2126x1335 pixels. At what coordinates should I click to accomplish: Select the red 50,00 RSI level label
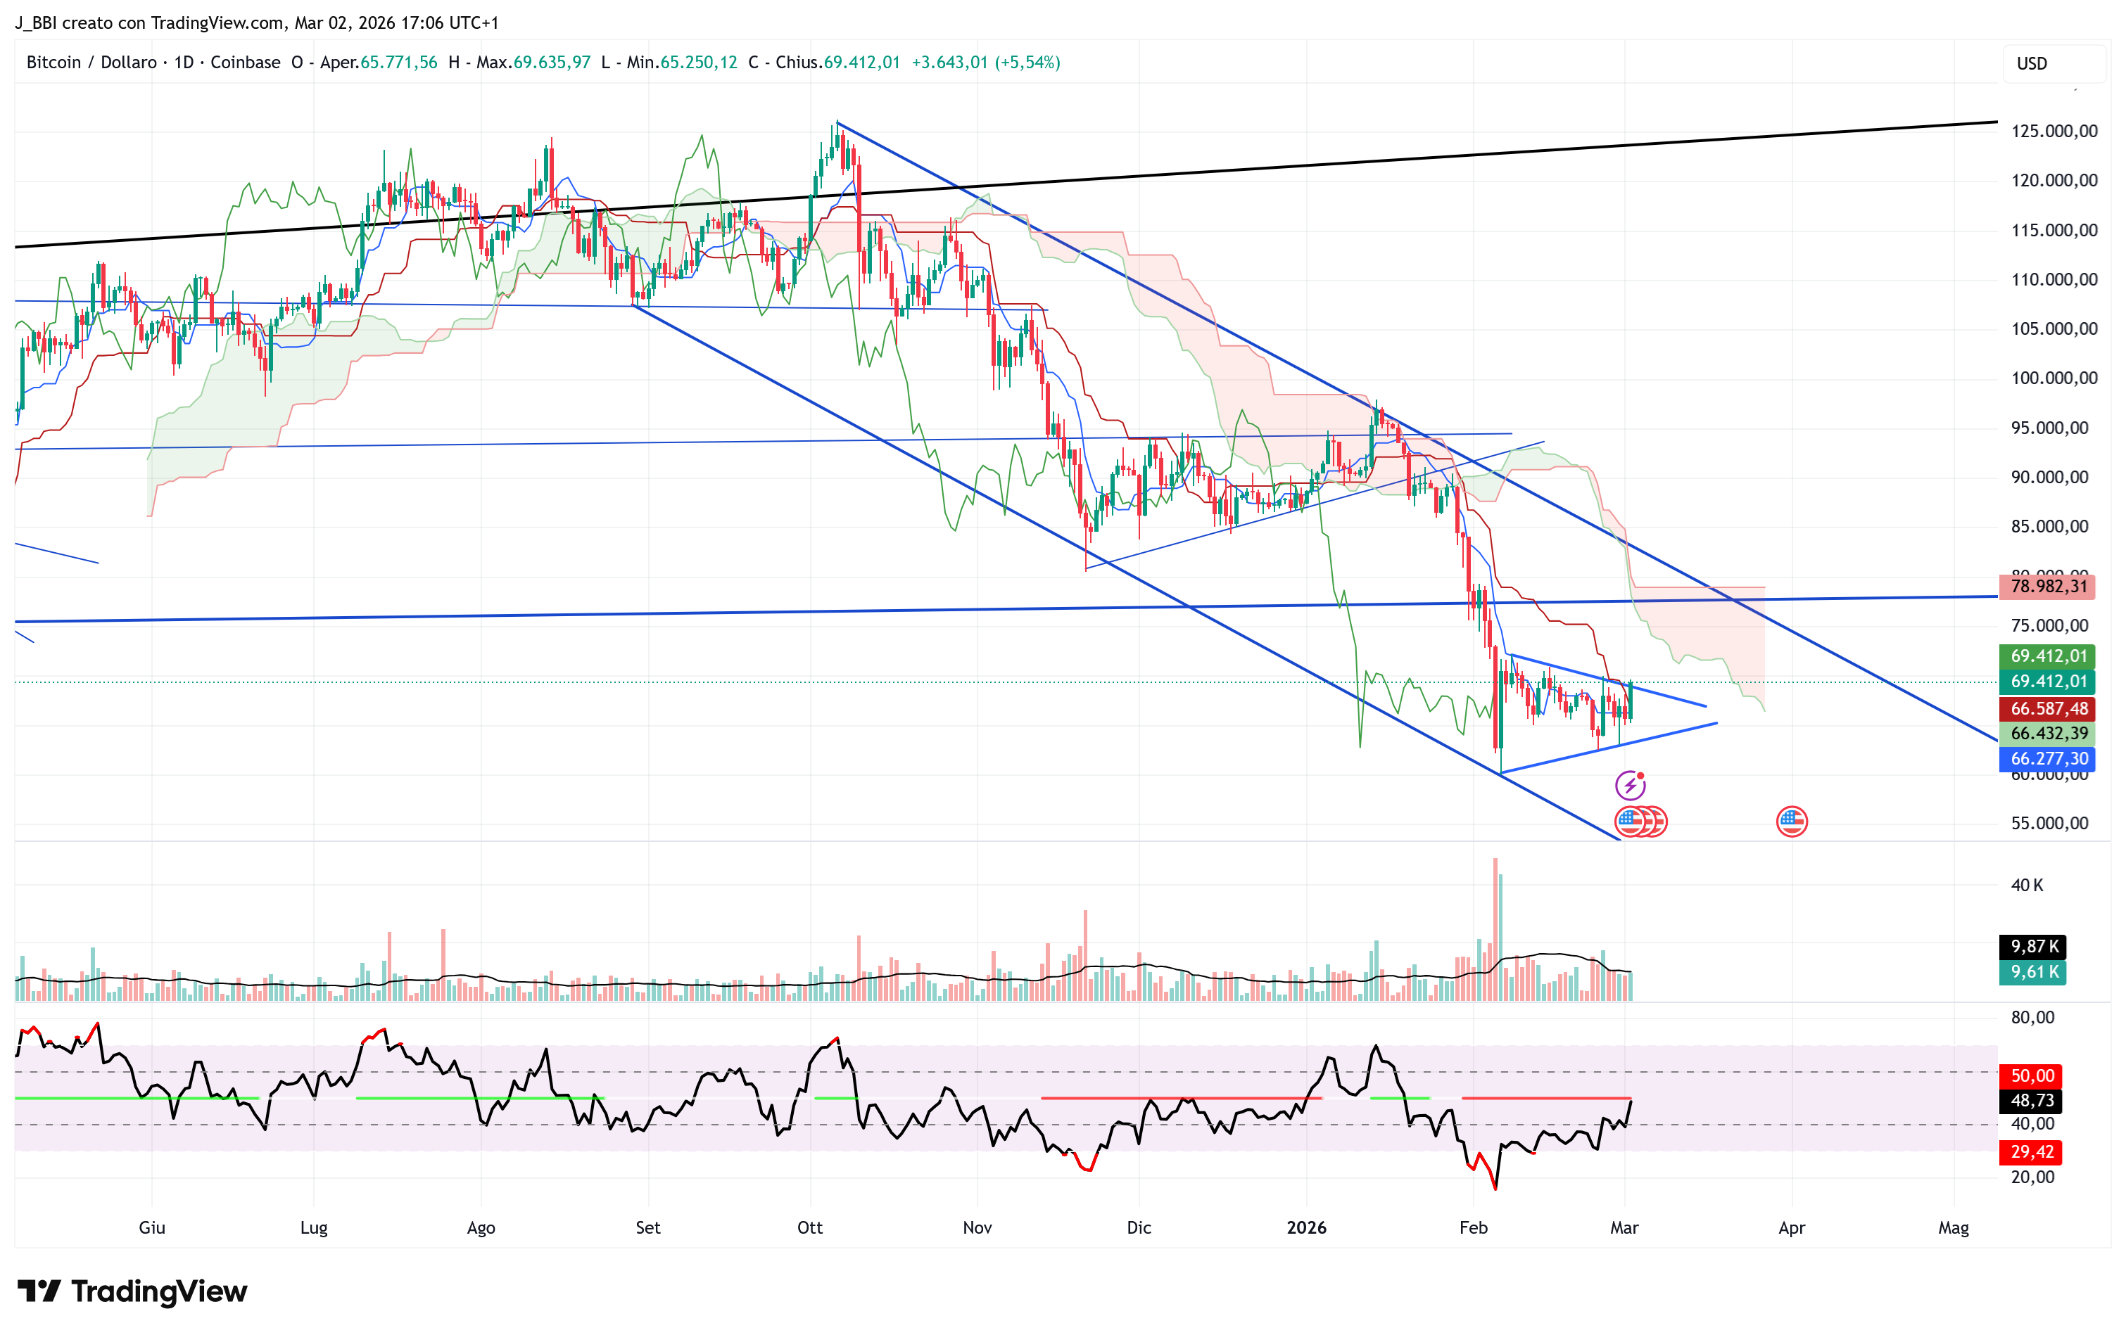click(x=2032, y=1075)
